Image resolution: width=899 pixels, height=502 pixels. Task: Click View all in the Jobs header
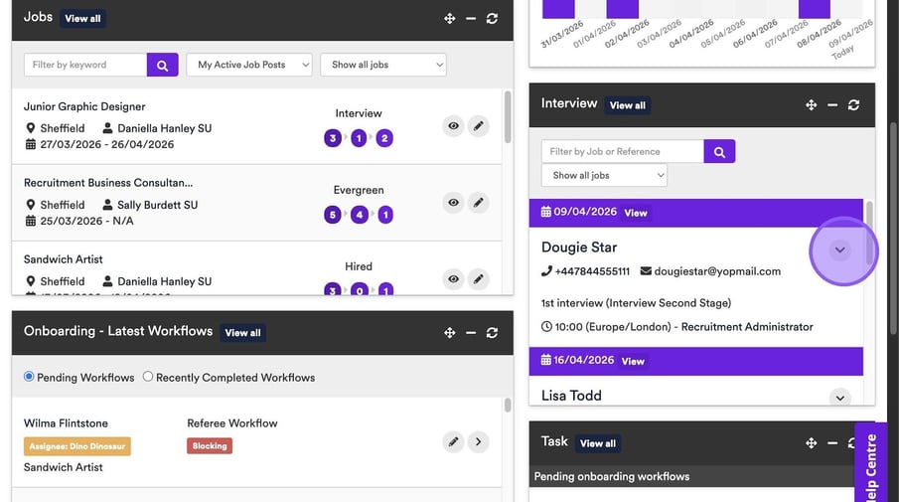click(x=81, y=18)
